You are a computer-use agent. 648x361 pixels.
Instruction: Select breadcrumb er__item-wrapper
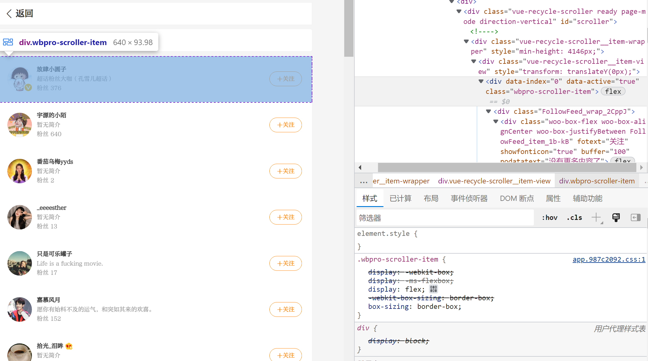pos(401,181)
